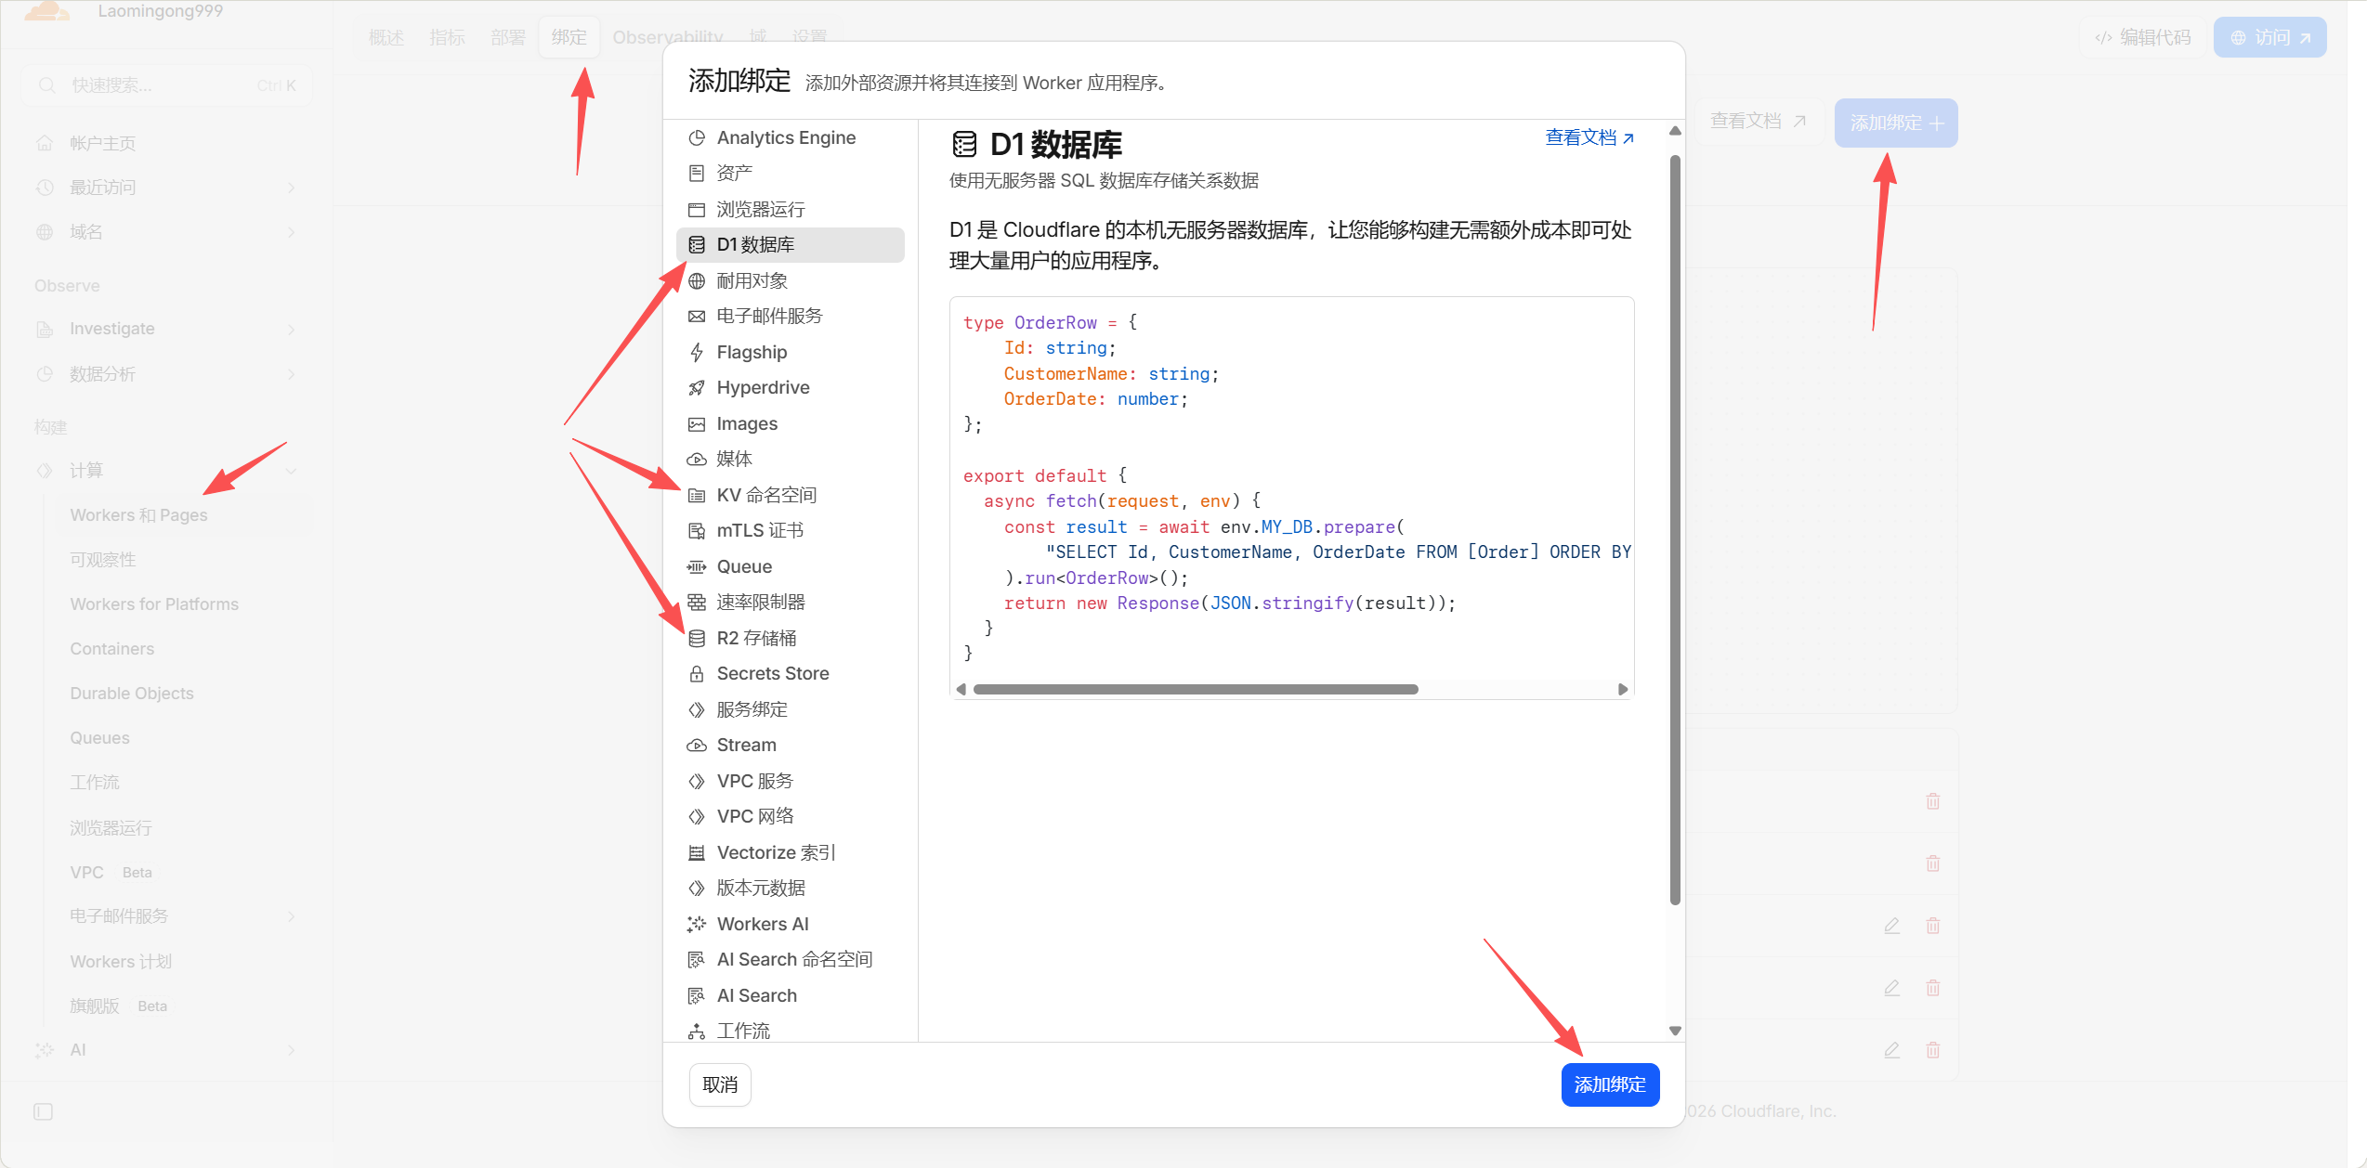Open Containers in sidebar
The height and width of the screenshot is (1168, 2367).
[112, 649]
